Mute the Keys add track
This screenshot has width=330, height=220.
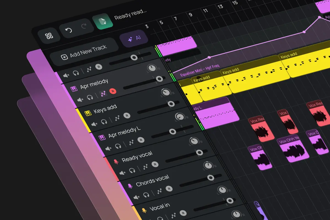[x=95, y=124]
